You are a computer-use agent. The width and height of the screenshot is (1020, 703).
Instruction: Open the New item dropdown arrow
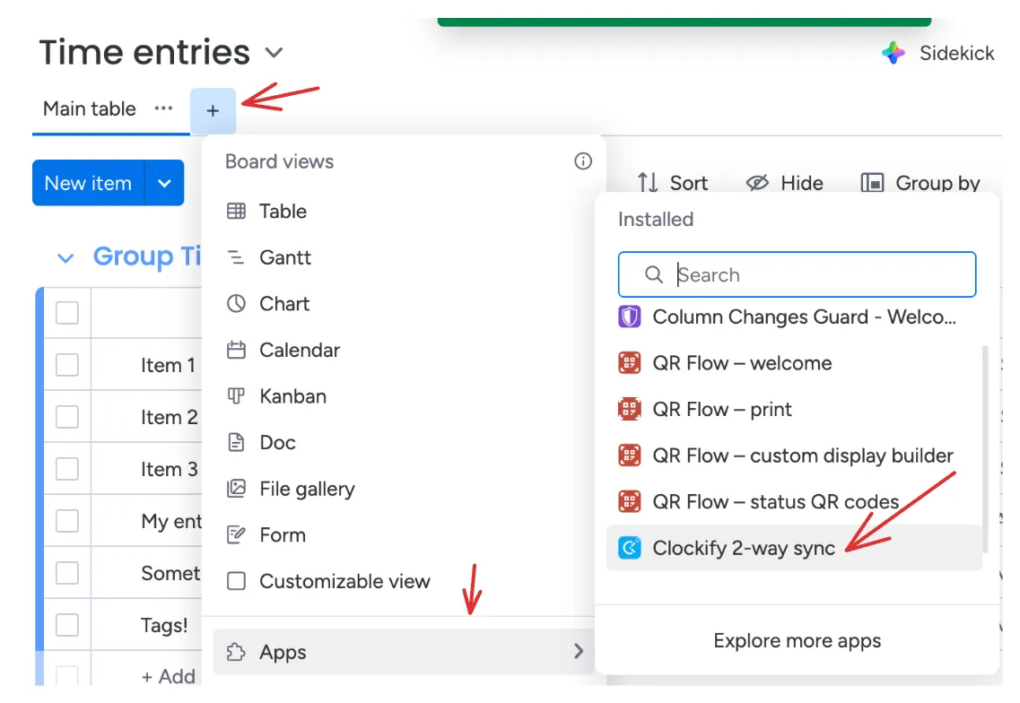164,183
